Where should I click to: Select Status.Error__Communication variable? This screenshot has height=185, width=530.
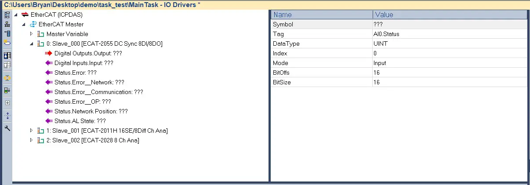click(x=99, y=92)
